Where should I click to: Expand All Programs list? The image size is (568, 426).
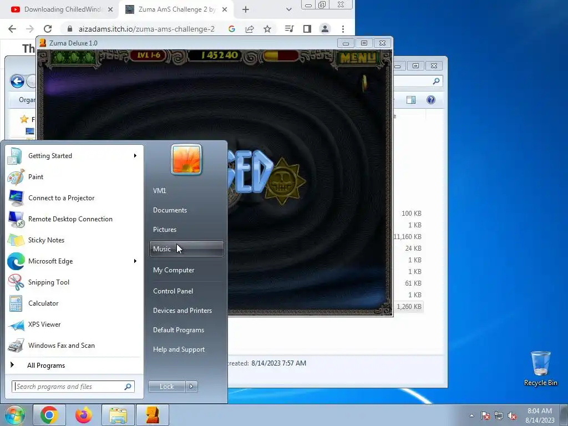(x=74, y=365)
